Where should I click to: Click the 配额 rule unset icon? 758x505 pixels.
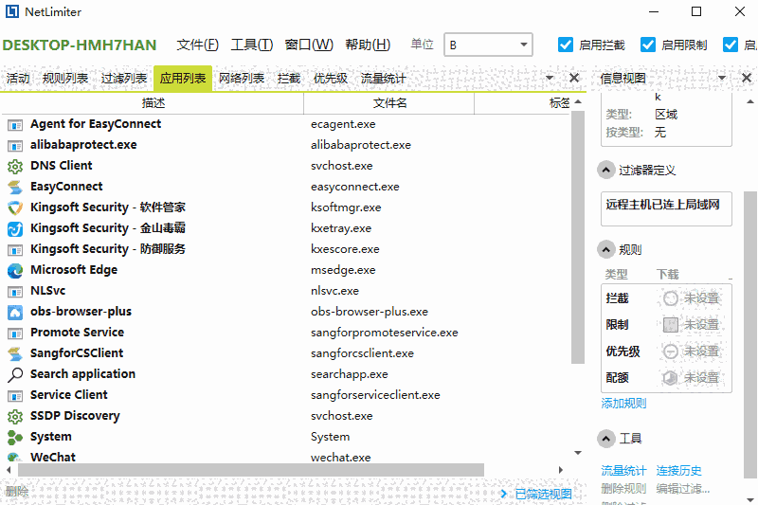click(671, 377)
